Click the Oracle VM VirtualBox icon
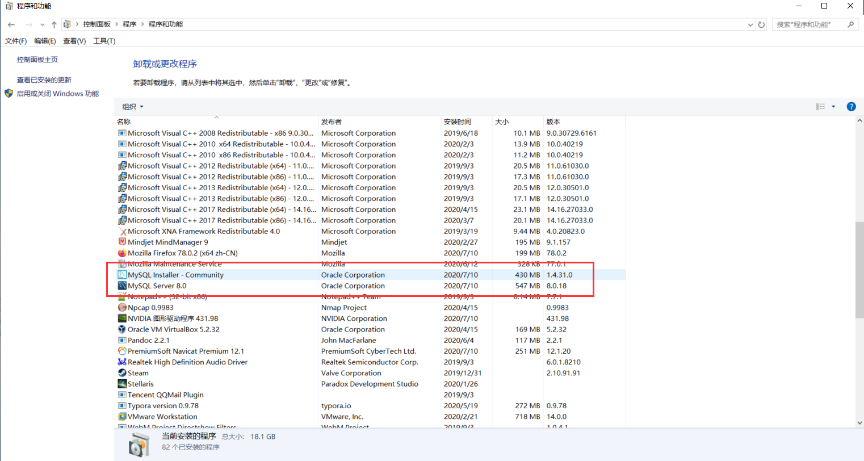Image resolution: width=864 pixels, height=461 pixels. 122,329
